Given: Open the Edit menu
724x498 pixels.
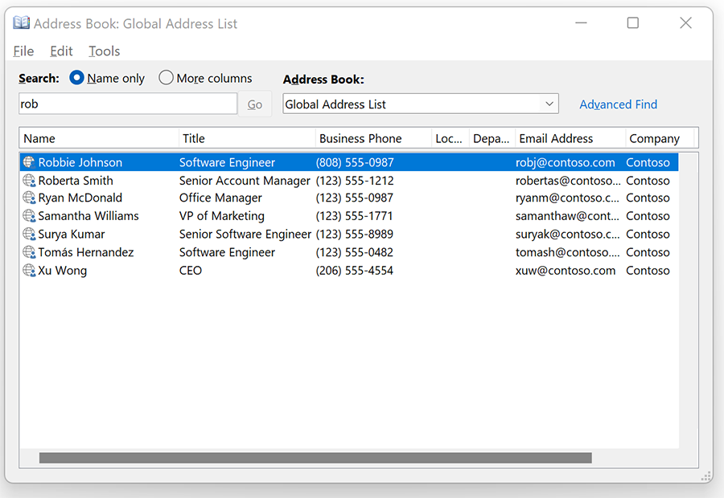Looking at the screenshot, I should coord(61,51).
